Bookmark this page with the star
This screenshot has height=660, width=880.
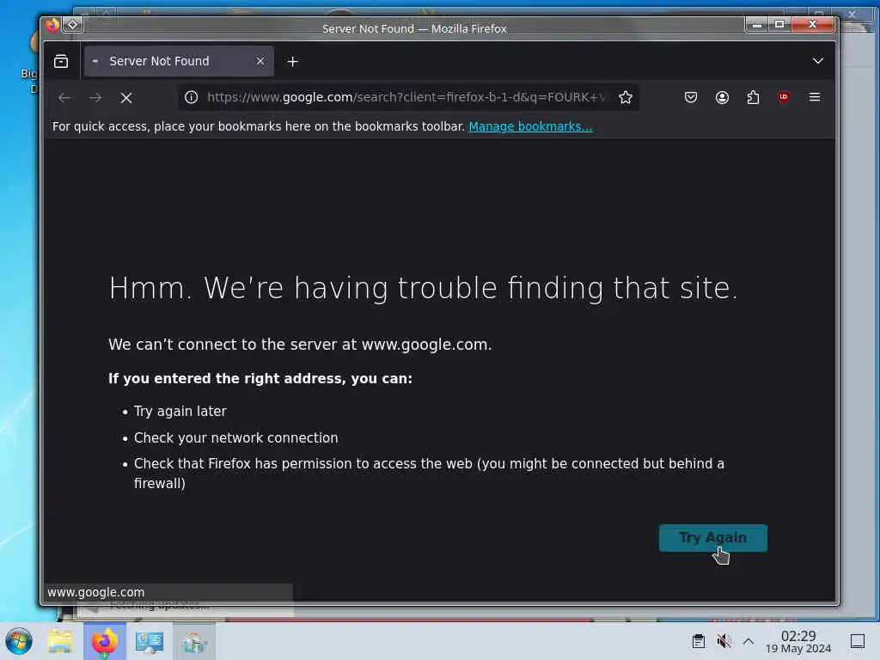click(x=626, y=97)
